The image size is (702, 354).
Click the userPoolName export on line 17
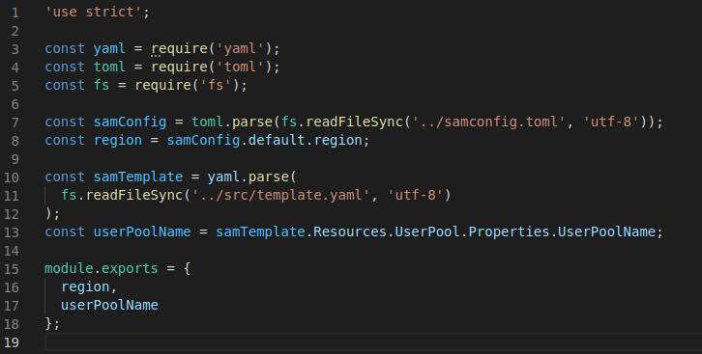[x=109, y=305]
